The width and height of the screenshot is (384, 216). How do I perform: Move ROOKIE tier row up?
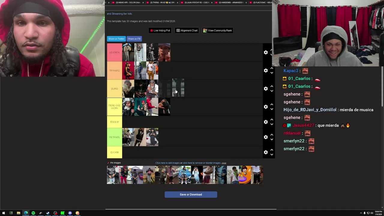(272, 120)
